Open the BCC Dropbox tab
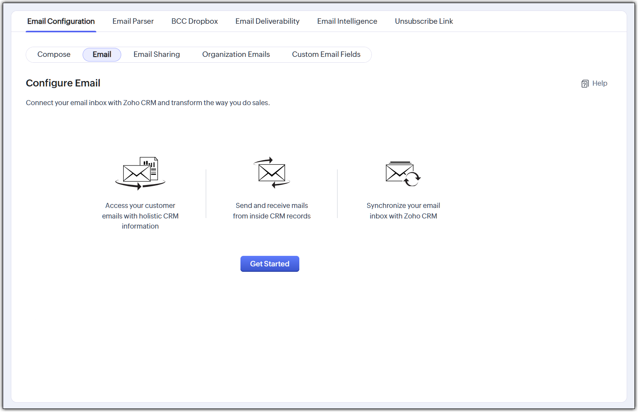 click(x=194, y=21)
